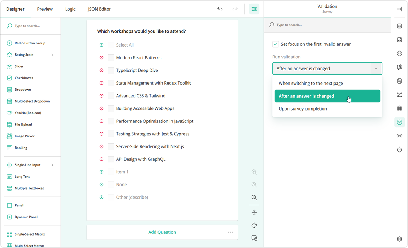Collapse the property panel with arrow icon
The height and width of the screenshot is (248, 408).
tap(399, 9)
